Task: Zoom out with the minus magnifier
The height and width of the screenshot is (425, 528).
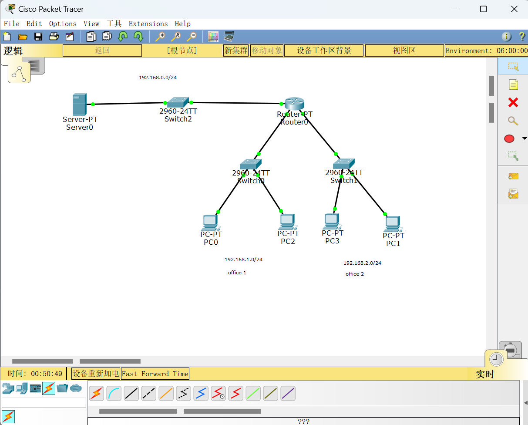Action: [192, 37]
